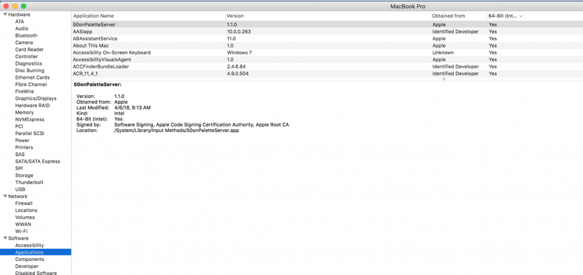Select the 50onPaletteServer application row
The image size is (583, 275).
[327, 24]
